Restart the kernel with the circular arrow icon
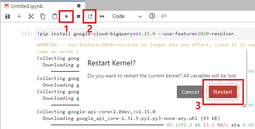Image resolution: width=255 pixels, height=129 pixels. click(90, 16)
